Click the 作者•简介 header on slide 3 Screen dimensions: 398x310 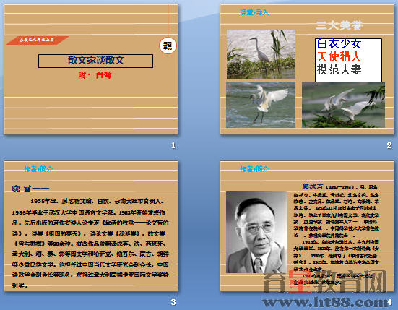pos(38,169)
